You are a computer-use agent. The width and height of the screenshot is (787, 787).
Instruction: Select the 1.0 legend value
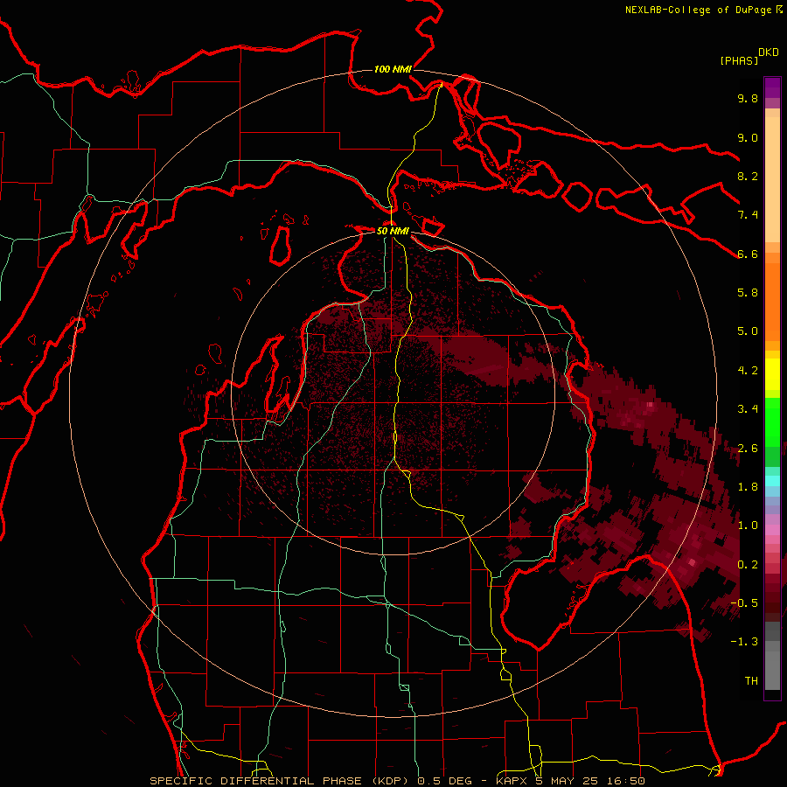pyautogui.click(x=748, y=526)
